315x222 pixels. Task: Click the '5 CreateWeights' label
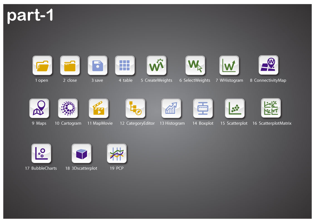point(156,80)
